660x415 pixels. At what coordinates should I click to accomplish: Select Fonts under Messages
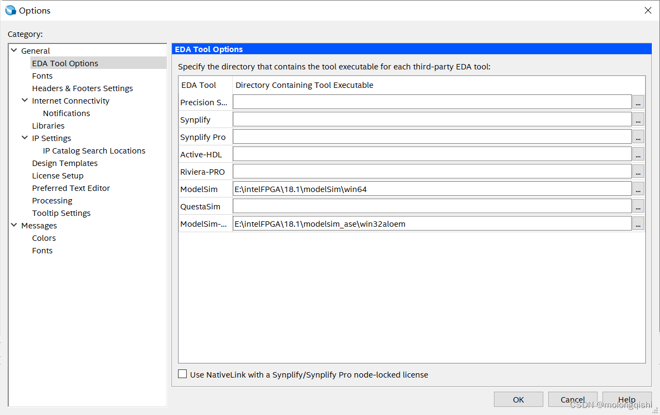pos(42,250)
